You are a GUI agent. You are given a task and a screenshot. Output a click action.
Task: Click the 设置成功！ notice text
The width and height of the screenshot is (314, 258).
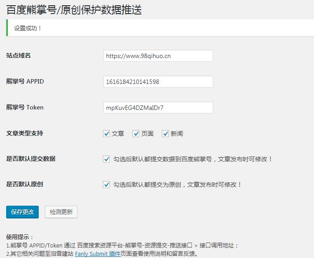coord(28,28)
